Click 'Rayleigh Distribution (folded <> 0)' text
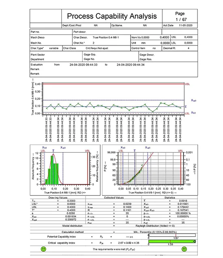Viewport: 223px width, 258px height. click(155, 226)
